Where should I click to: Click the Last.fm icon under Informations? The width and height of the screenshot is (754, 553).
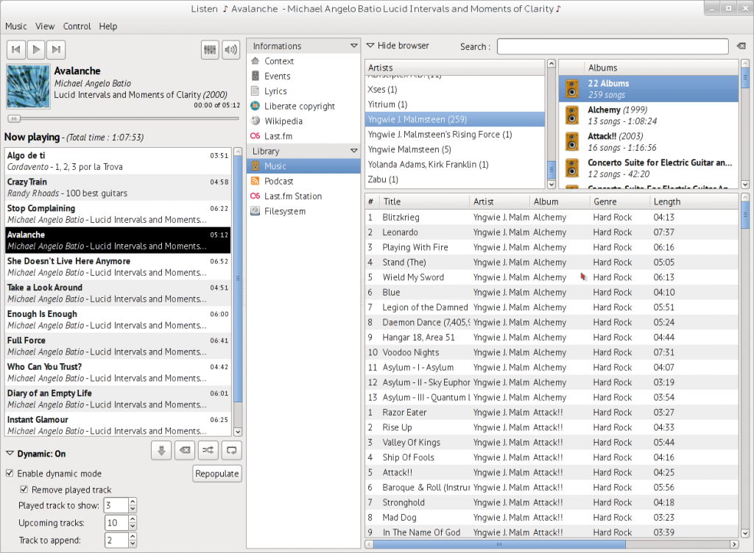click(256, 136)
